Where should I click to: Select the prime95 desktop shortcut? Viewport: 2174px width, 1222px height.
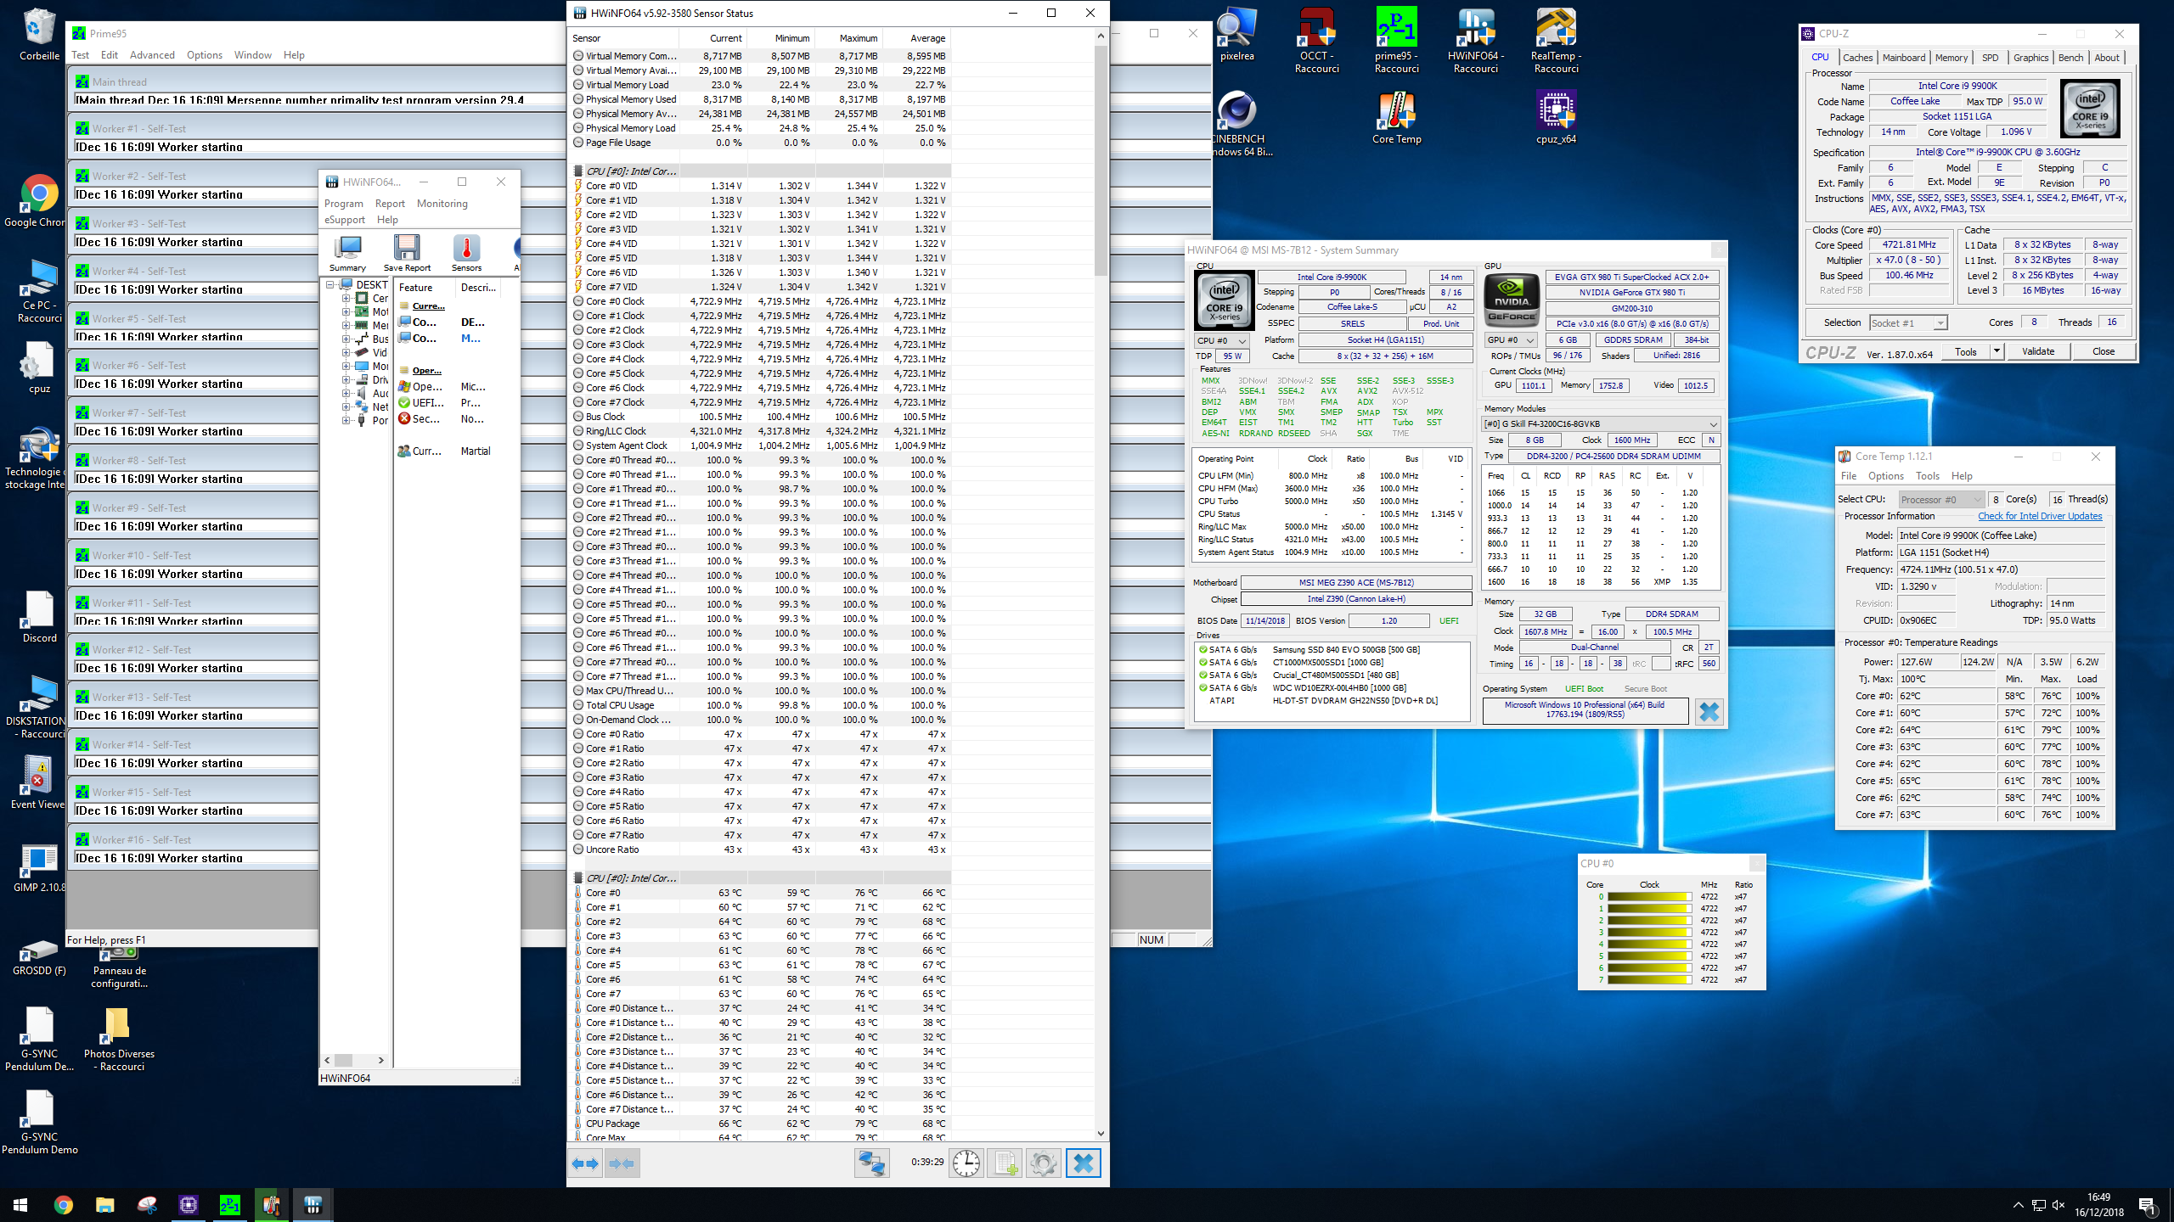point(1396,41)
